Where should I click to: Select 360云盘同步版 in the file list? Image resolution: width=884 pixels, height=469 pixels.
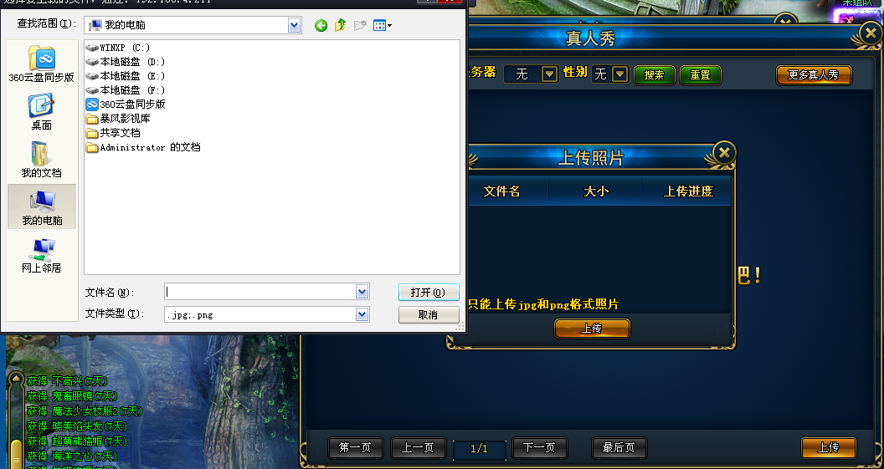[x=126, y=105]
